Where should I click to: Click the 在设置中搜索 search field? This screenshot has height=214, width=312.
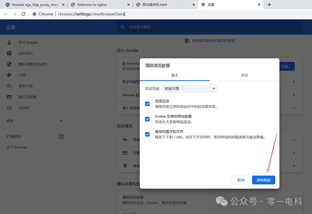209,27
